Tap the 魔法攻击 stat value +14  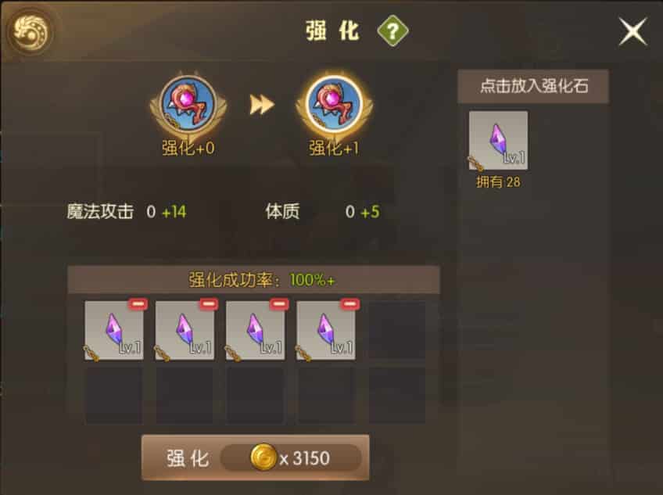[x=174, y=212]
